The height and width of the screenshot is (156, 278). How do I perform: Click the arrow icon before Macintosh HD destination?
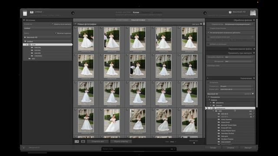205,13
